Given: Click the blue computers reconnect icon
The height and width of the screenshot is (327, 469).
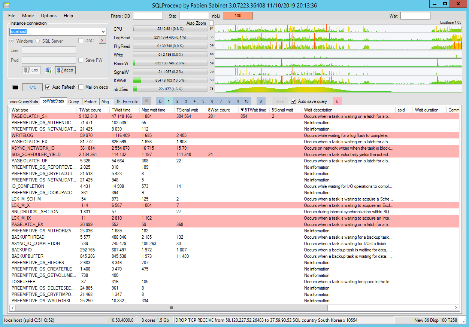Looking at the screenshot, I should [x=48, y=70].
